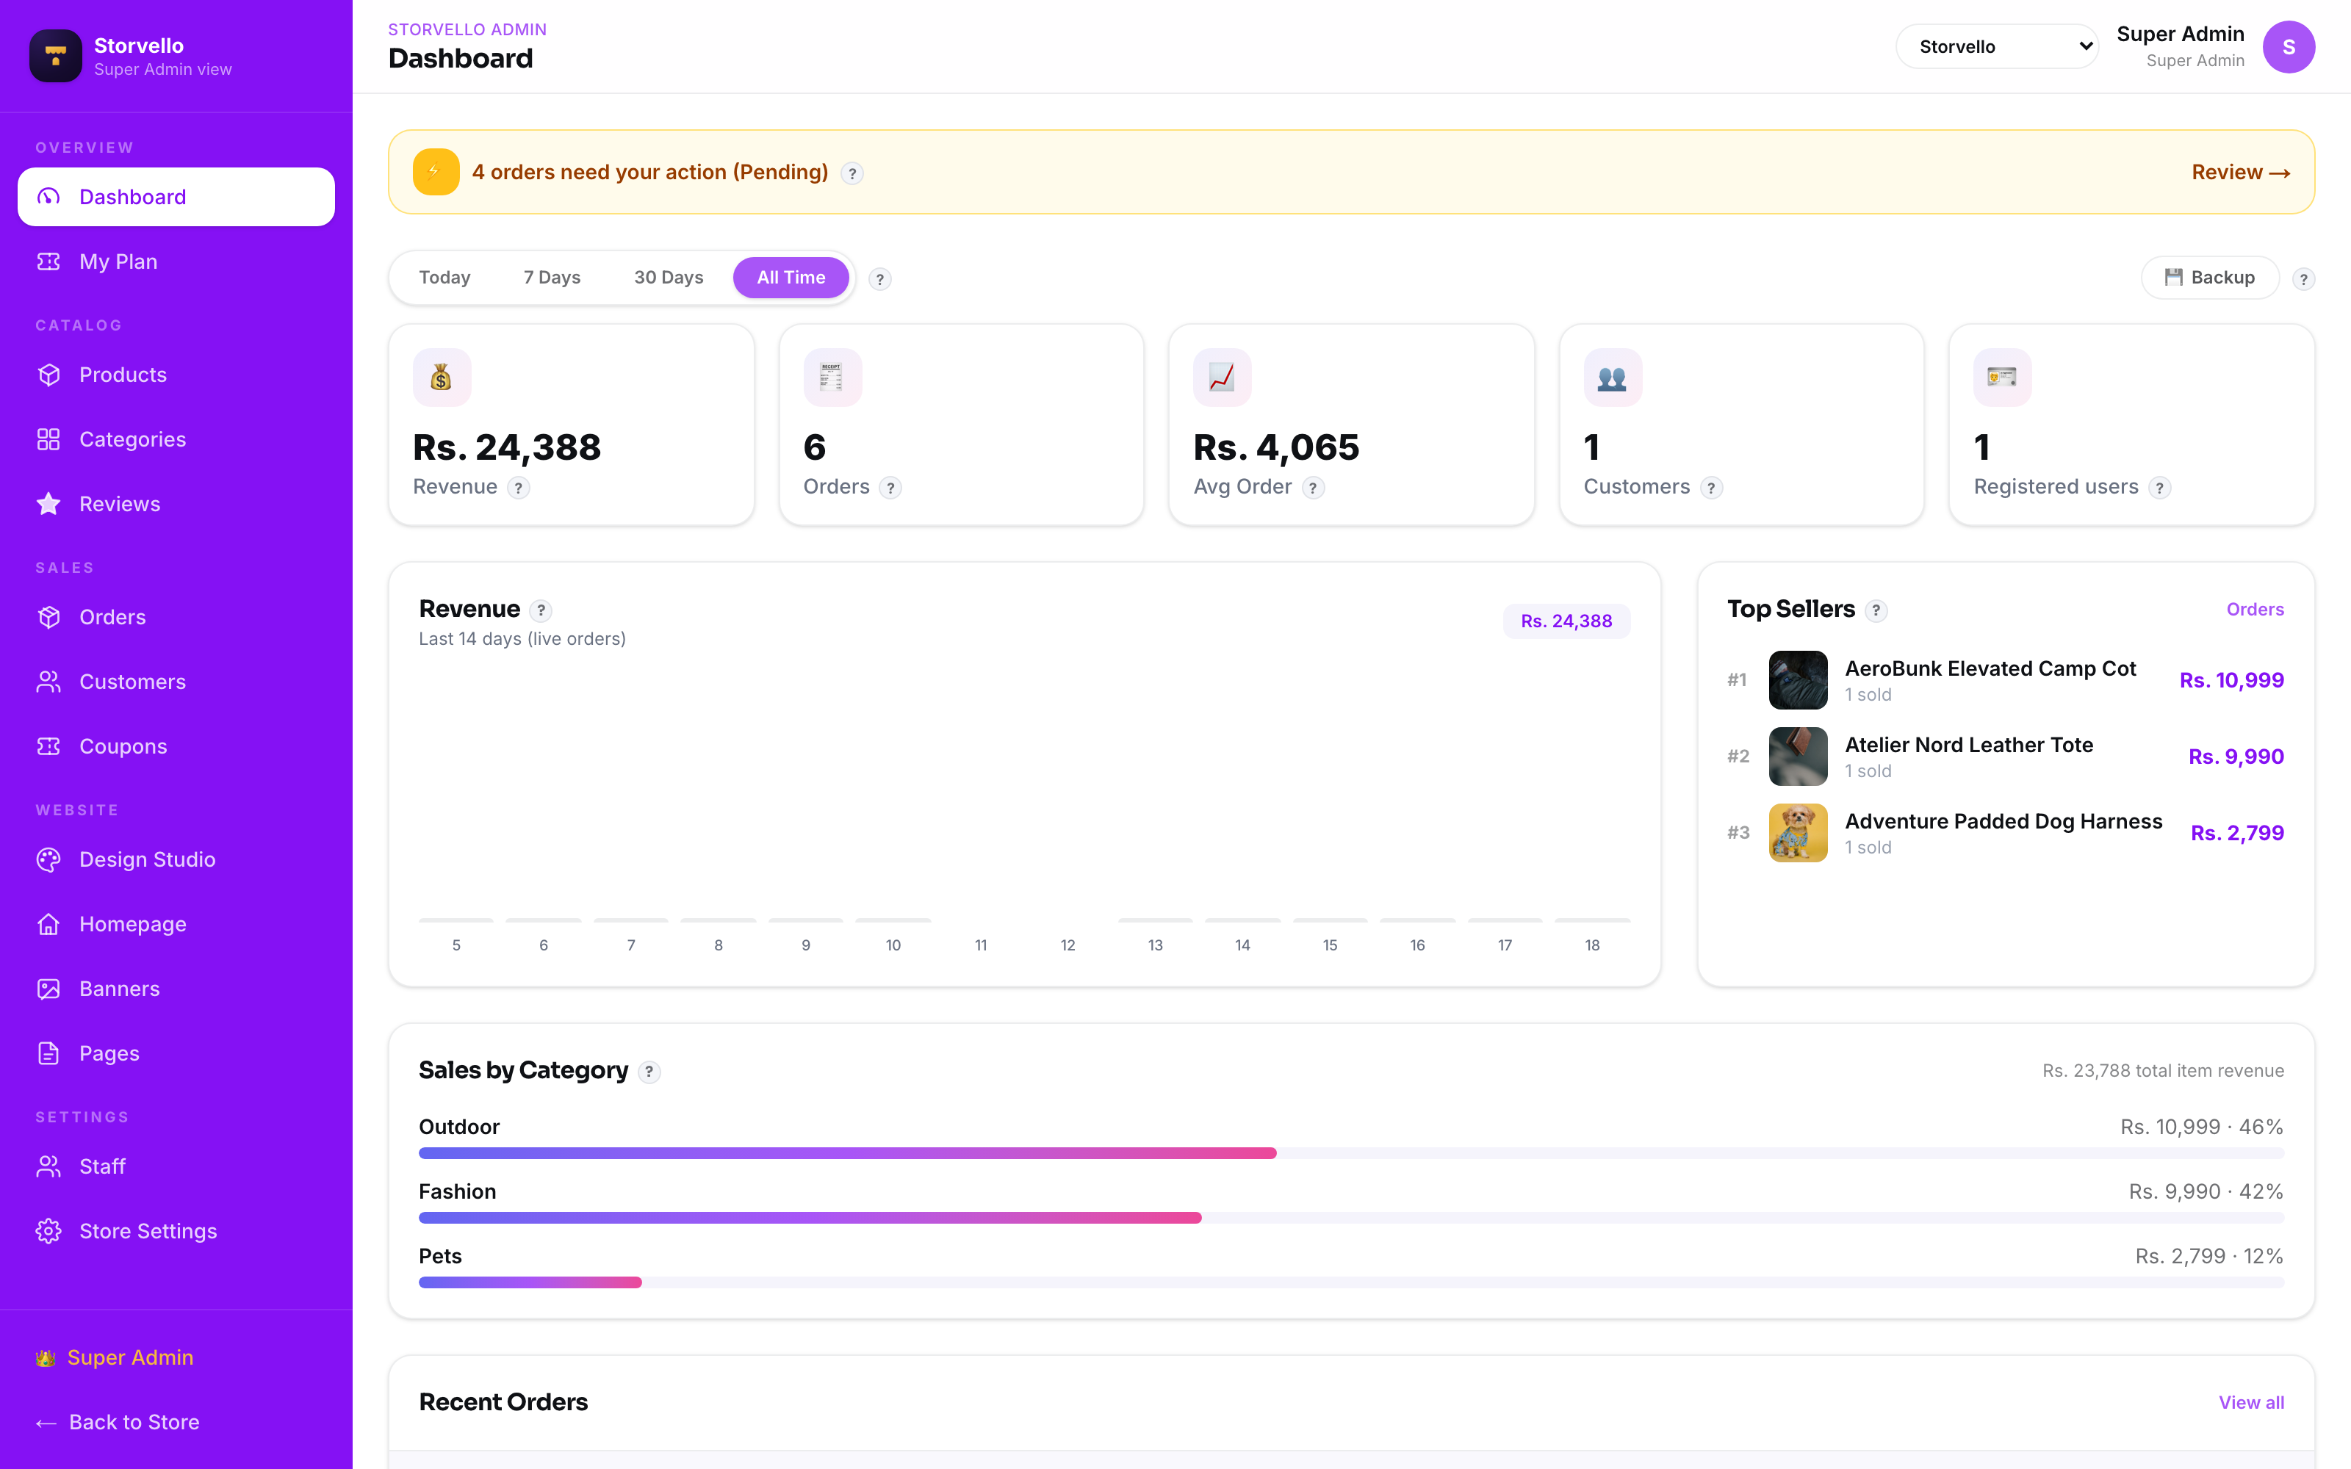Click the Orders package icon in sidebar

point(48,617)
